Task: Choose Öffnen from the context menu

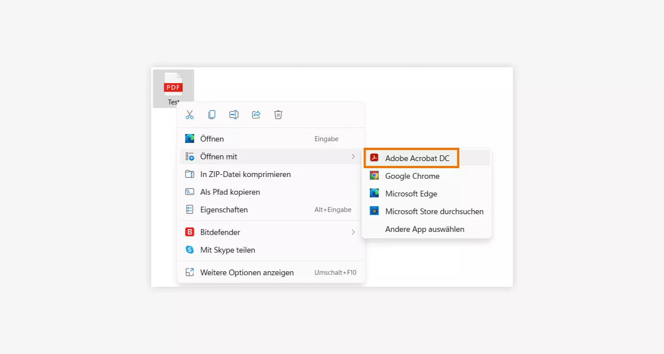Action: tap(271, 139)
